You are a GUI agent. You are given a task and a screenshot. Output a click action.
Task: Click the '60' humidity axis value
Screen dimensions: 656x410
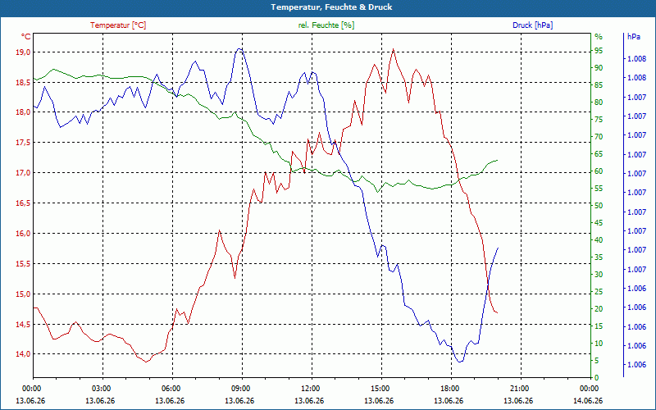point(599,171)
